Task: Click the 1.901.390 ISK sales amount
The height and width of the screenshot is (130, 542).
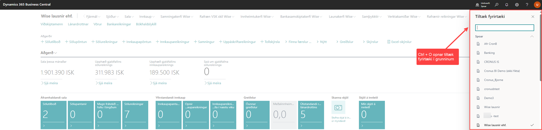Action: 57,73
